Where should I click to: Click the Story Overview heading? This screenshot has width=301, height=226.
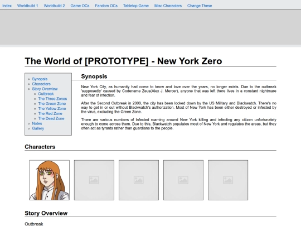46,213
